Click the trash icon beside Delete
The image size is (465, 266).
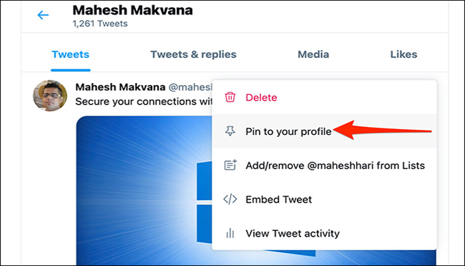tap(230, 97)
